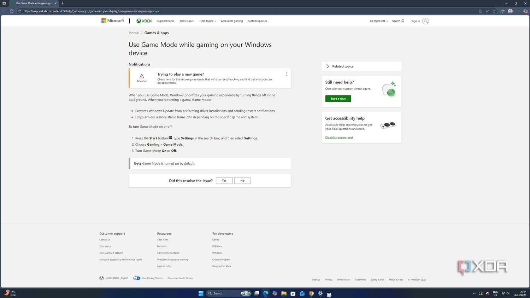Open the Support home menu item
Viewport: 530px width, 298px height.
click(166, 21)
